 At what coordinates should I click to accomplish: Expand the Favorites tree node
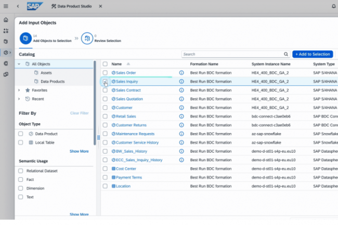[19, 90]
